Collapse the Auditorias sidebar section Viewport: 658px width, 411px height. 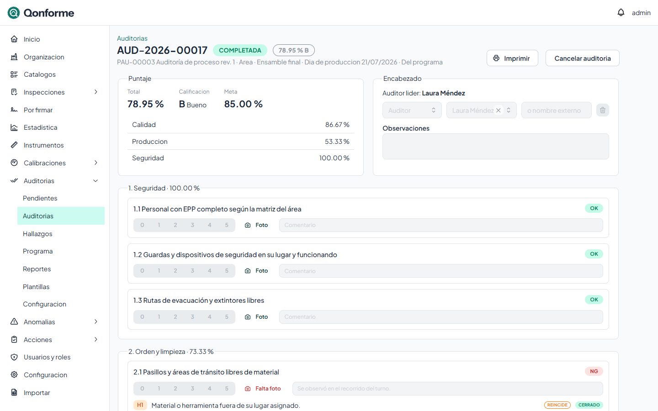click(96, 181)
